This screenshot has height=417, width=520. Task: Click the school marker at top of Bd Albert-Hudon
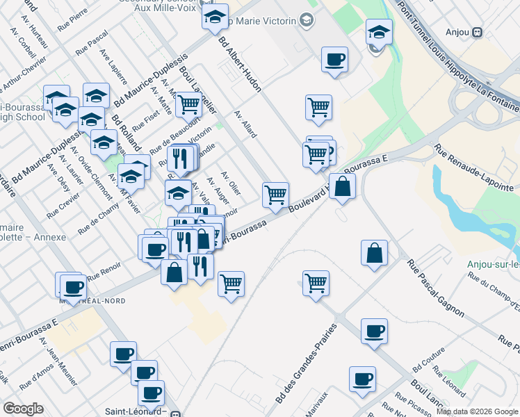pos(215,19)
